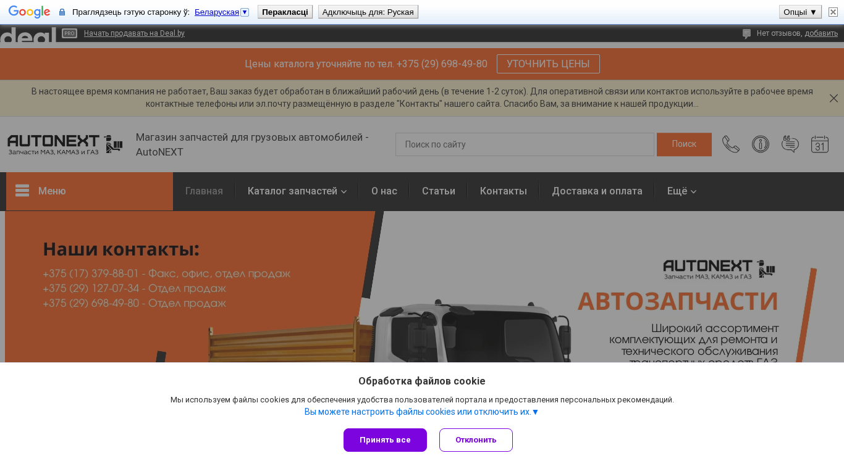Viewport: 844px width, 474px height.
Task: Click the Перакласці translate button
Action: pyautogui.click(x=285, y=12)
